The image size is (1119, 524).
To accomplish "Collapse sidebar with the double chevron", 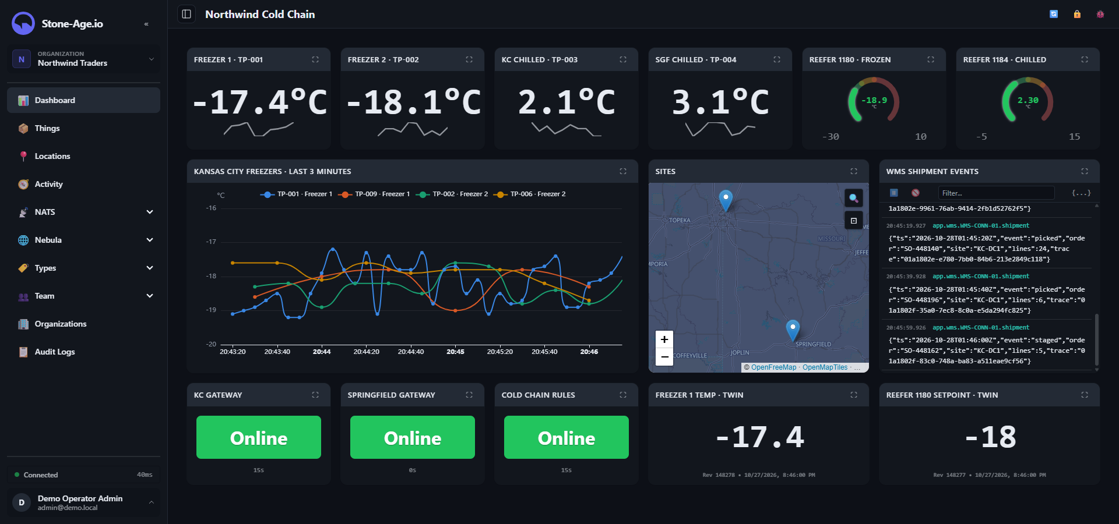I will [x=146, y=24].
